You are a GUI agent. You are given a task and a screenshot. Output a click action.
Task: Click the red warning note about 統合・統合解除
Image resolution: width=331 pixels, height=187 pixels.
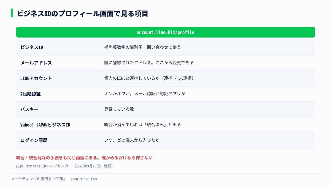[x=84, y=158]
